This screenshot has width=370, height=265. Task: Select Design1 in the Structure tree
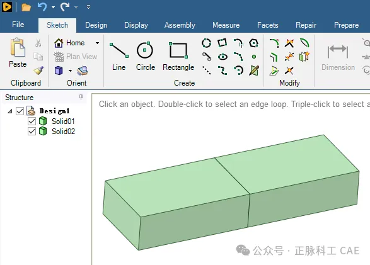[x=54, y=111]
